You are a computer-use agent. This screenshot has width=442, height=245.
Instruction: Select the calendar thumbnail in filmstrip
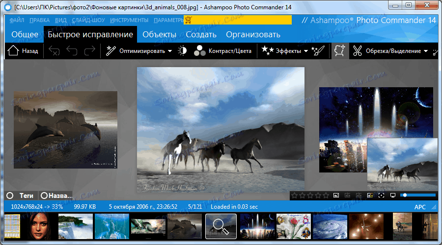[12, 226]
